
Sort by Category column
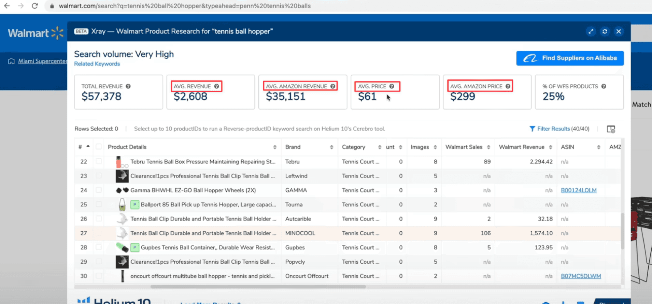[x=380, y=147]
